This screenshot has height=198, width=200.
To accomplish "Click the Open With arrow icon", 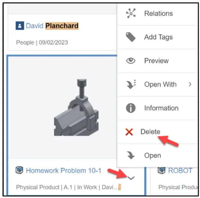I will pos(131,85).
